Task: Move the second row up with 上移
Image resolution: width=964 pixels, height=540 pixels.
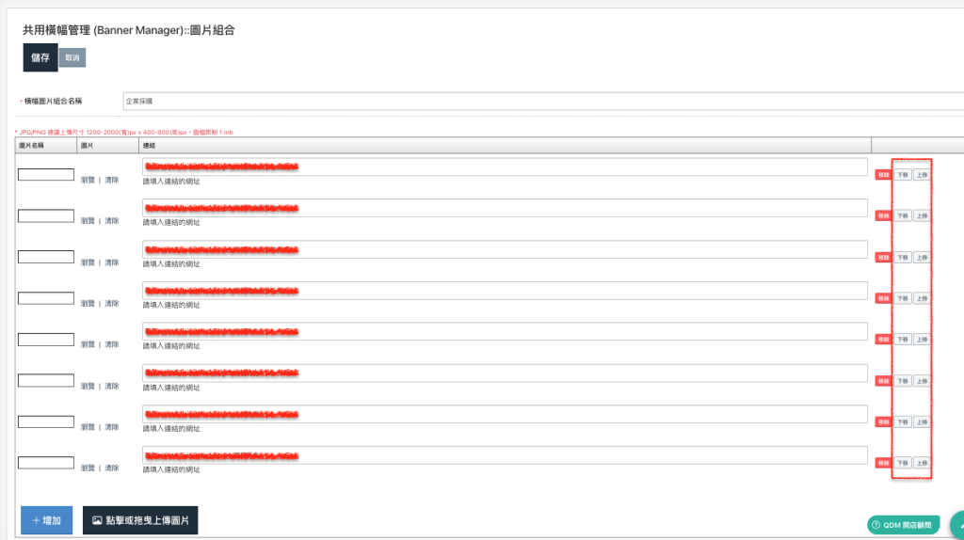Action: coord(922,216)
